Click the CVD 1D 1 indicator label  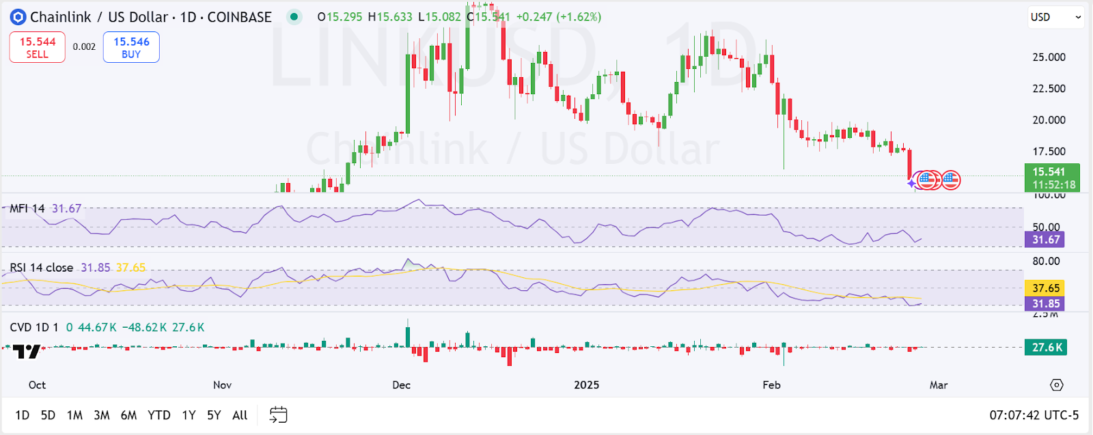point(34,328)
